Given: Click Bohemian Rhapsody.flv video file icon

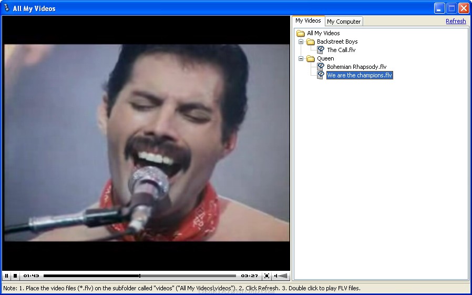Looking at the screenshot, I should tap(321, 67).
